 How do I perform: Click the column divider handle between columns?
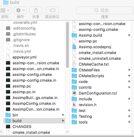pyautogui.click(x=67, y=132)
